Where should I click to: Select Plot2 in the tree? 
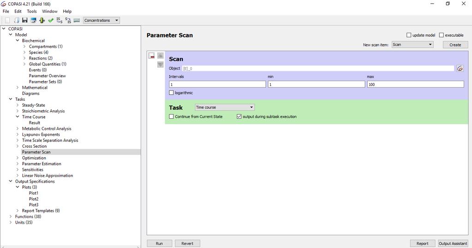(34, 199)
